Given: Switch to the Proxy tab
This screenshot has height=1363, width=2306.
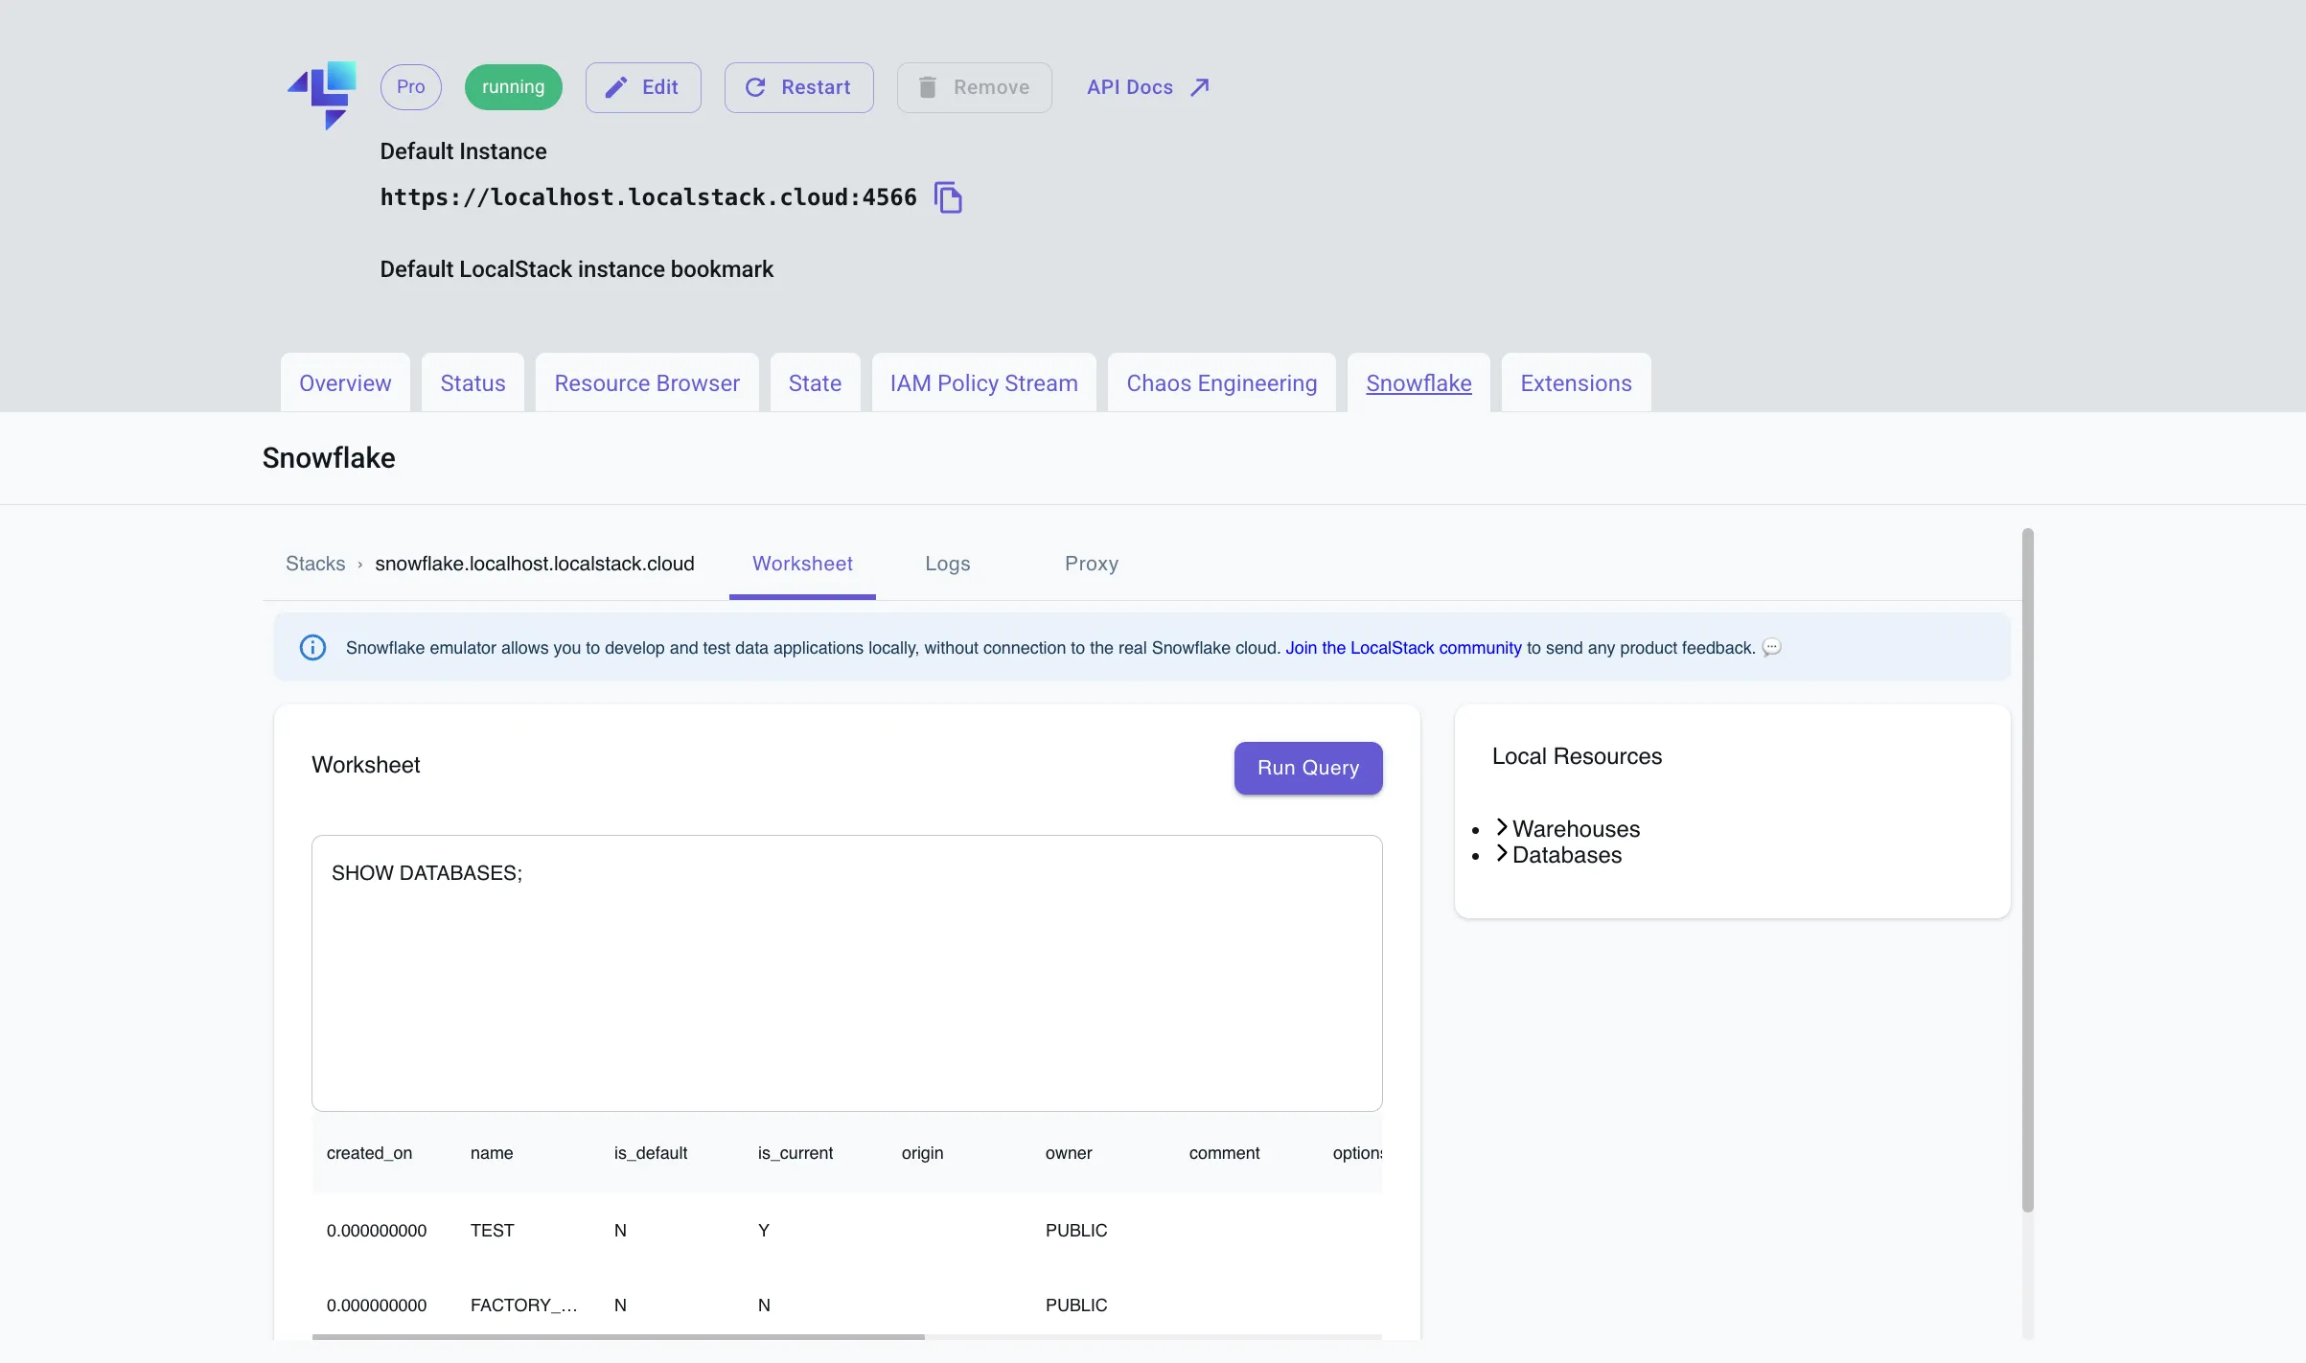Looking at the screenshot, I should click(1092, 564).
